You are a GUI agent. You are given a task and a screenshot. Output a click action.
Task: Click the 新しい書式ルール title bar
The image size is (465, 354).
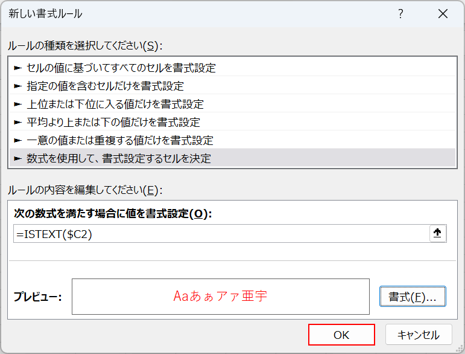click(x=181, y=14)
